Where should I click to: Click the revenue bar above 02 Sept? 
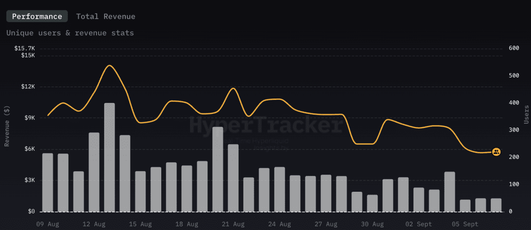(x=419, y=200)
